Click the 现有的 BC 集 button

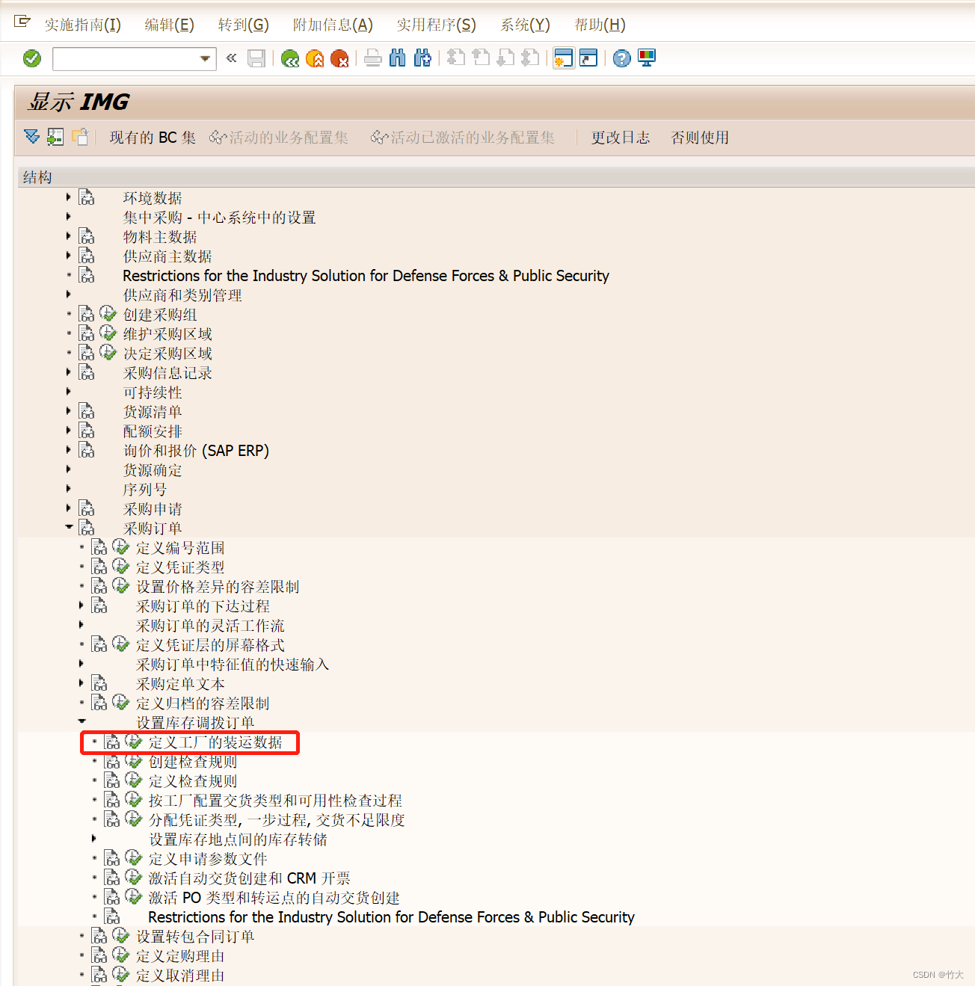point(152,138)
